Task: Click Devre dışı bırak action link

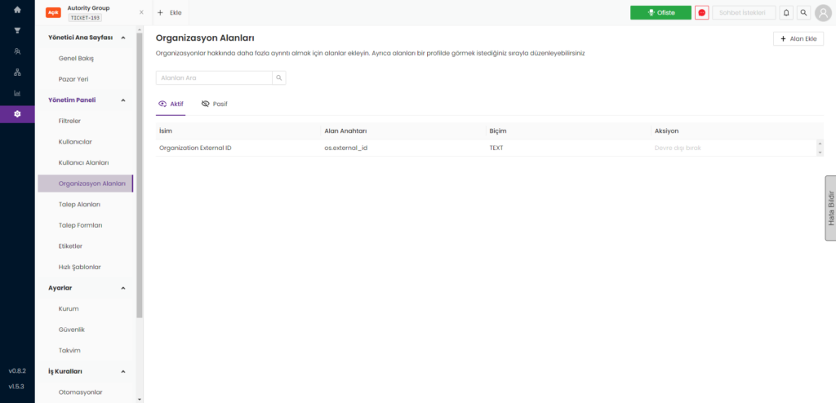Action: (x=678, y=148)
